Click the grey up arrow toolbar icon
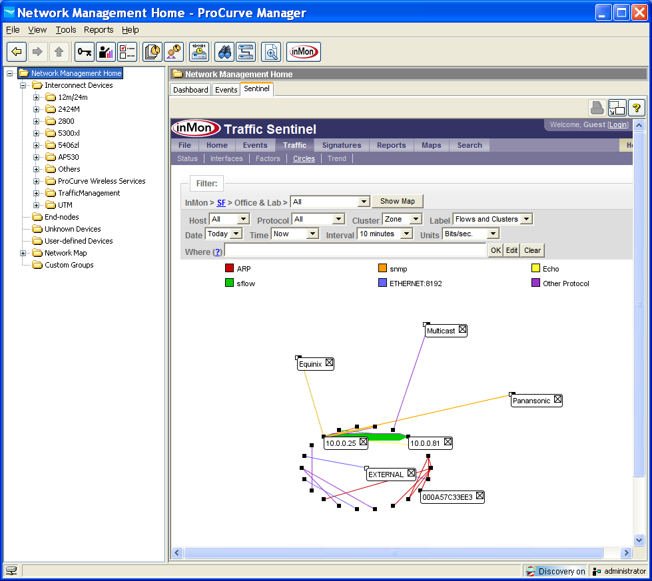 coord(59,52)
